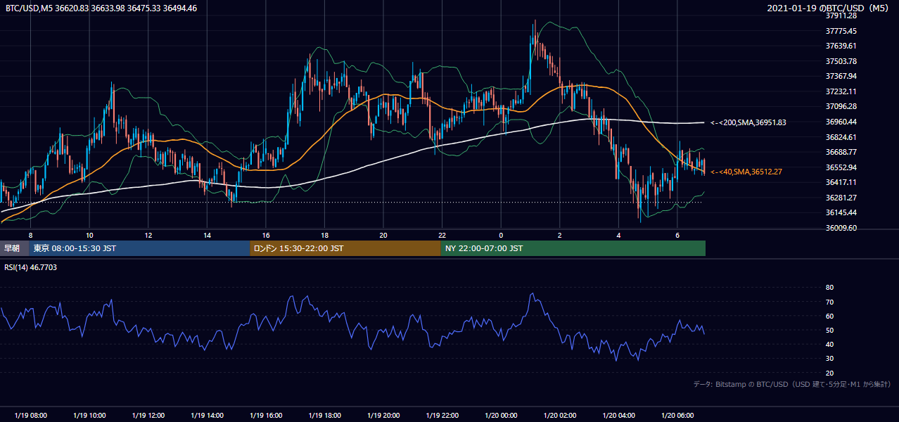Click the BTC/USD,M5 price header text
The width and height of the screenshot is (899, 422).
point(101,8)
